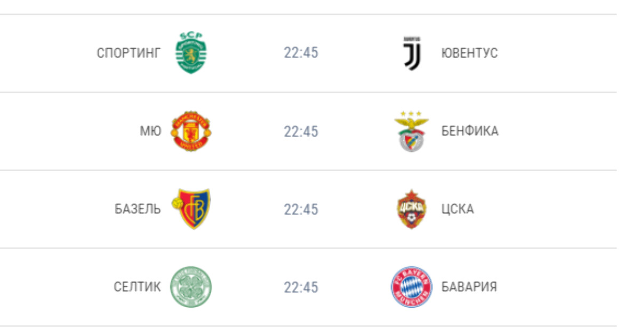Screen dimensions: 640x336
Task: Open the БАЗЕЛЬ team name link
Action: click(138, 209)
